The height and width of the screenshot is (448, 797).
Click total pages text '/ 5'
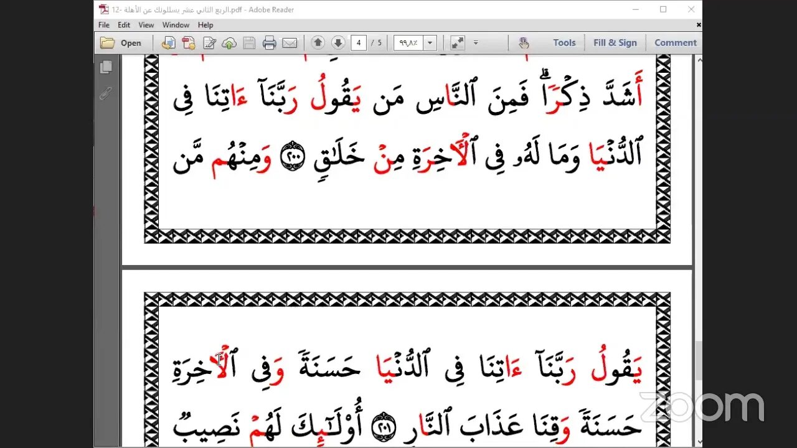[x=376, y=43]
